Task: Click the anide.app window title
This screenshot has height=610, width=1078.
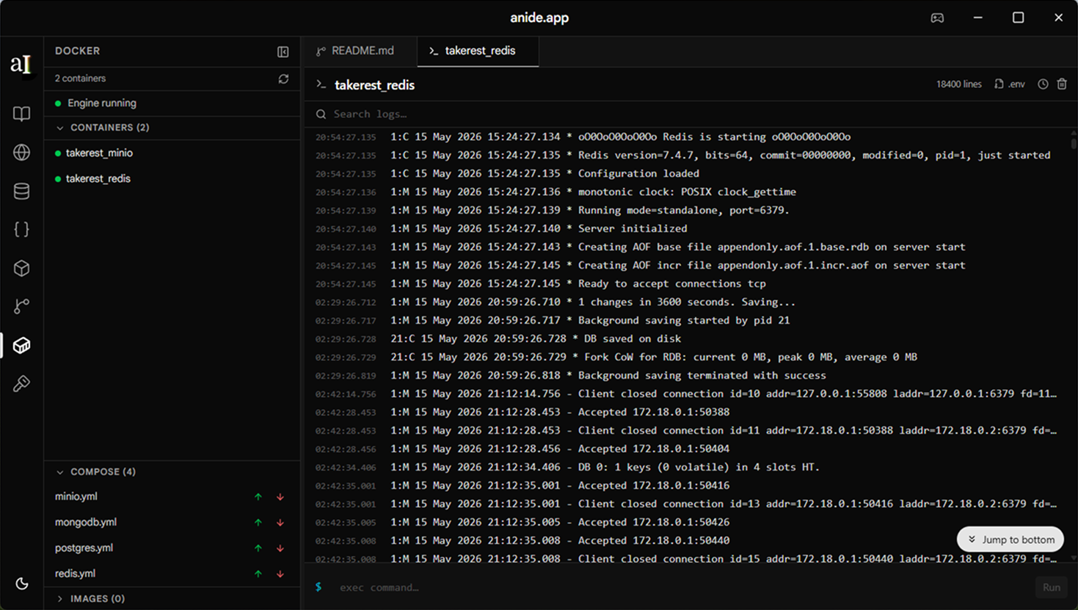Action: (x=539, y=18)
